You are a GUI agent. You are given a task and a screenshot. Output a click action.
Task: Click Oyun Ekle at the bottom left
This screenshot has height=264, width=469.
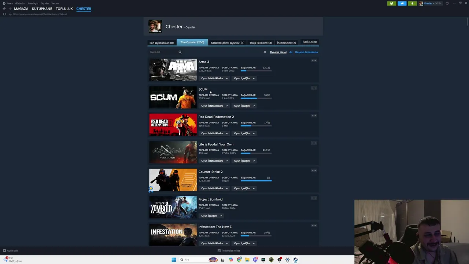pos(10,251)
